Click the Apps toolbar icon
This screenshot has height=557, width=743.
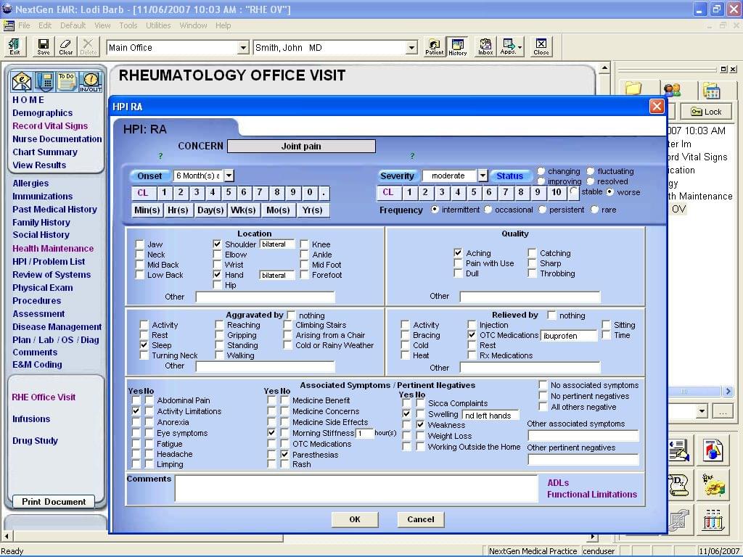(509, 46)
